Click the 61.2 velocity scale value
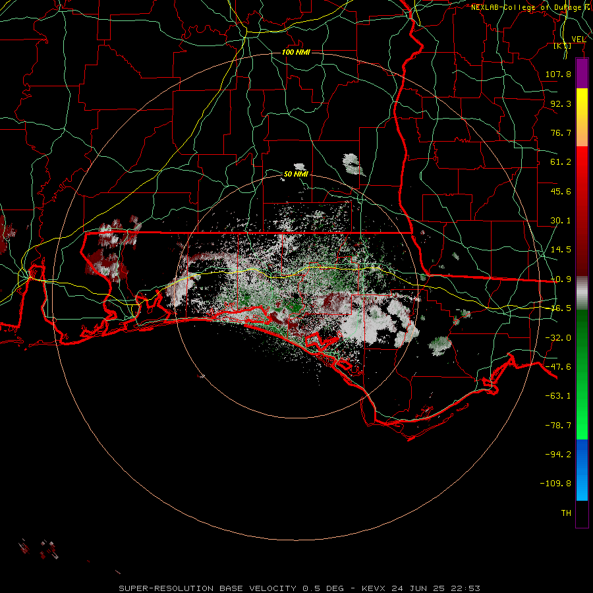Image resolution: width=593 pixels, height=593 pixels. click(x=561, y=162)
